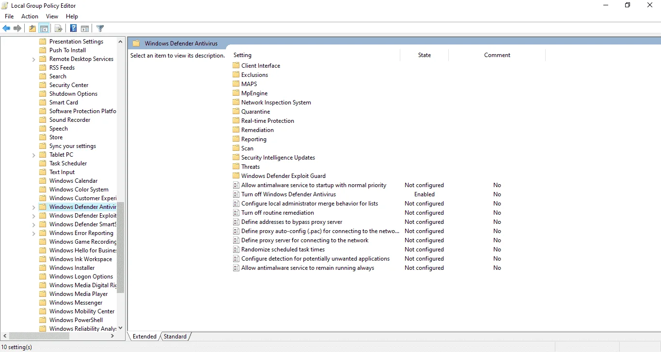661x352 pixels.
Task: Click the tree pane scroll down arrow
Action: pyautogui.click(x=121, y=328)
